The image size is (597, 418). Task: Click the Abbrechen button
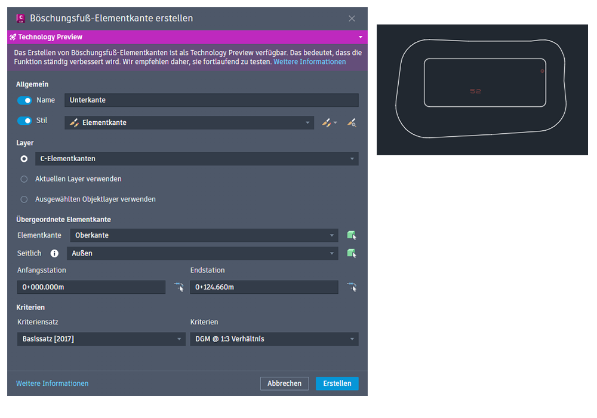[x=284, y=383]
